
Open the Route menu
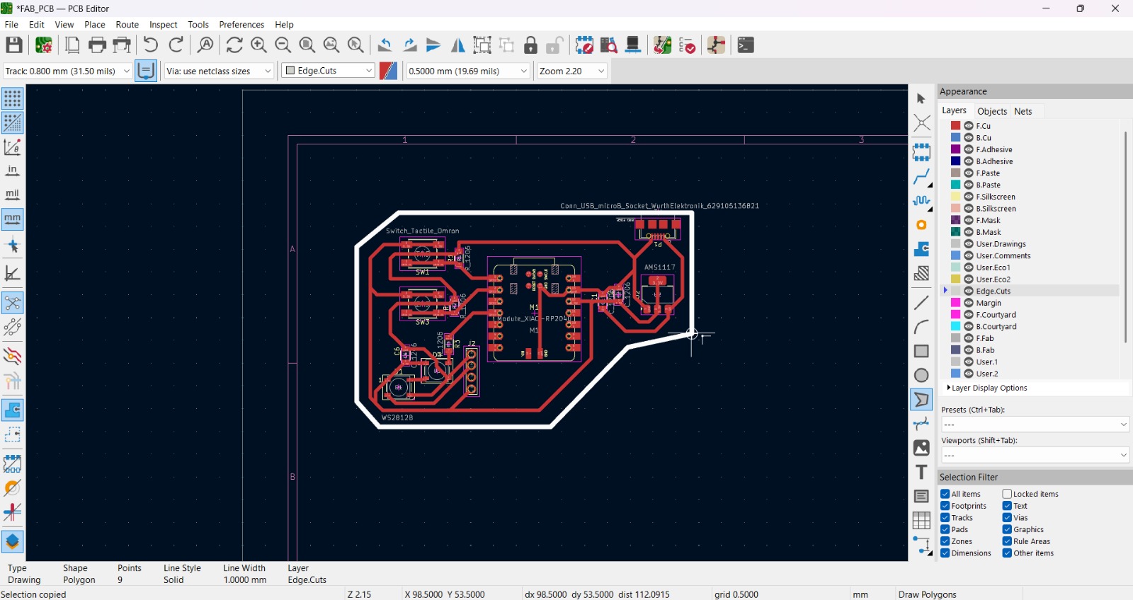pos(127,25)
